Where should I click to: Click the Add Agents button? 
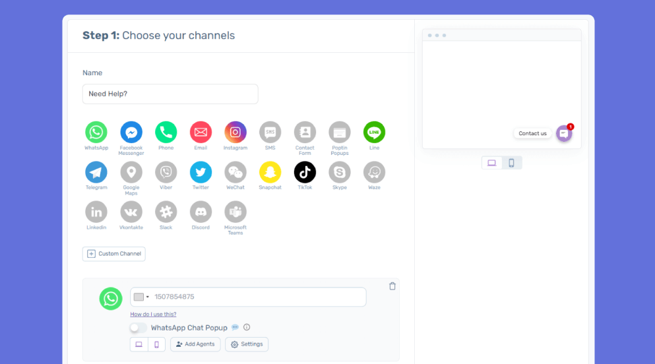[195, 344]
